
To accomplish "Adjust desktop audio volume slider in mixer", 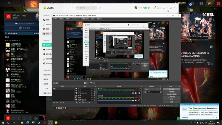I will pyautogui.click(x=116, y=100).
